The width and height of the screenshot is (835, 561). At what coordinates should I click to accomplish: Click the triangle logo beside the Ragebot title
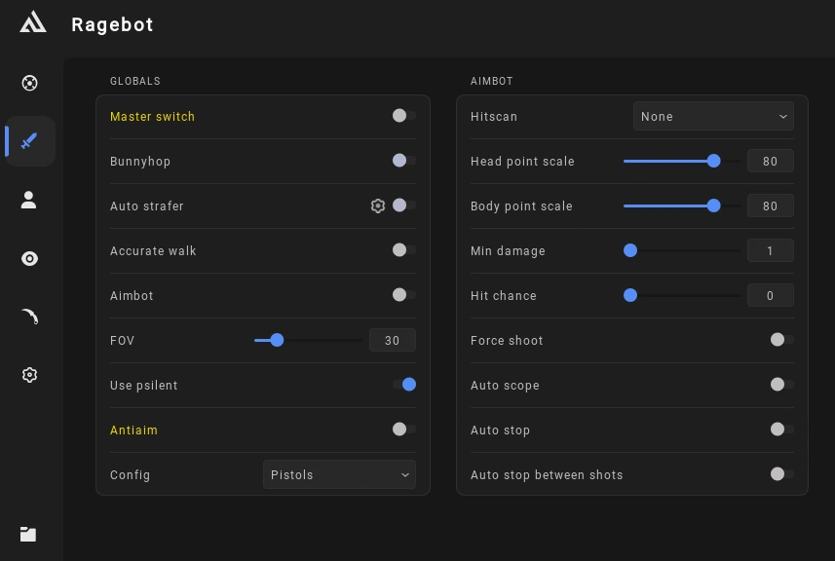pyautogui.click(x=33, y=22)
